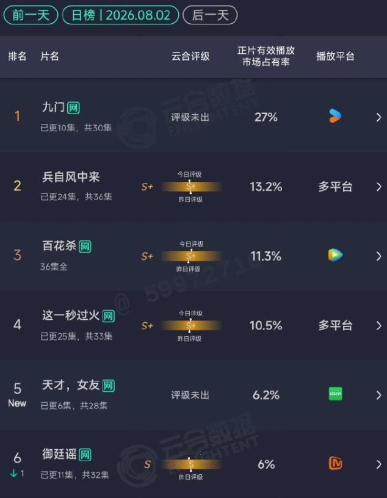
Task: Go to next day with 后一天
Action: (x=210, y=15)
